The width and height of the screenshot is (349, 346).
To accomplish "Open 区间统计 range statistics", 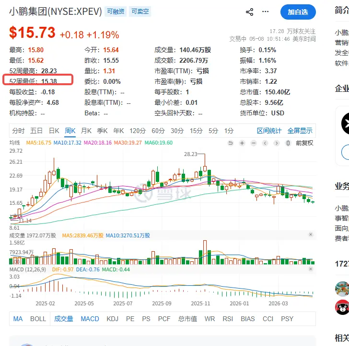I will pyautogui.click(x=269, y=131).
